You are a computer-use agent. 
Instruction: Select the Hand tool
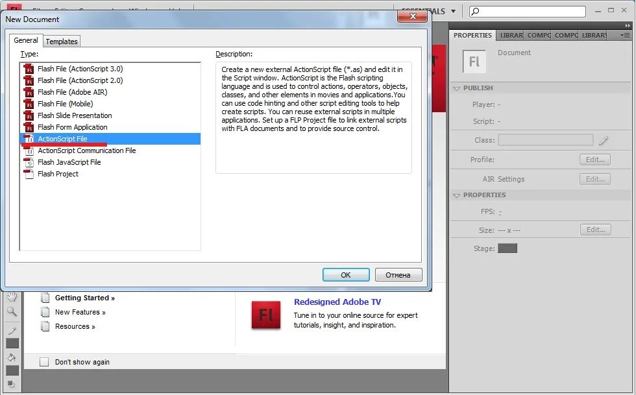(12, 297)
